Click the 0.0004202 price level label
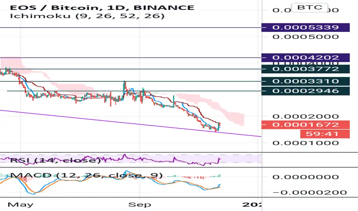The height and width of the screenshot is (211, 358). click(305, 58)
